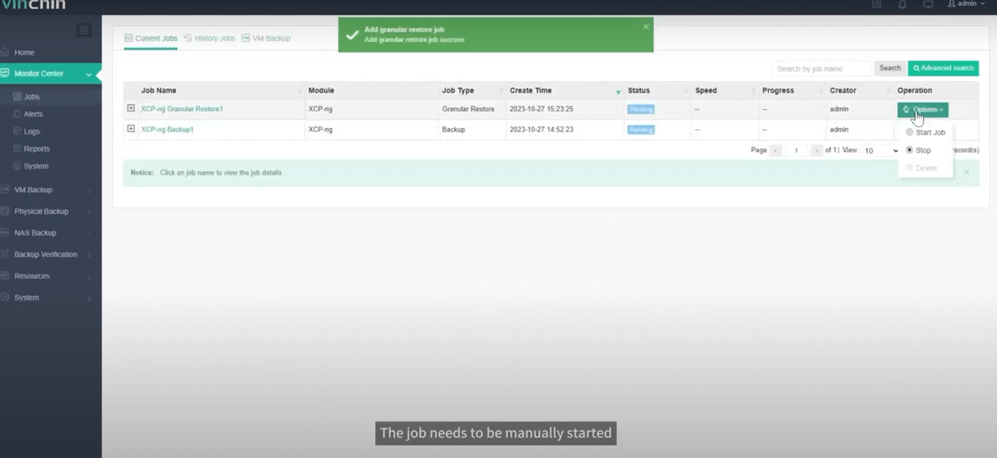The height and width of the screenshot is (458, 997).
Task: Expand the Resources sidebar menu
Action: point(50,276)
